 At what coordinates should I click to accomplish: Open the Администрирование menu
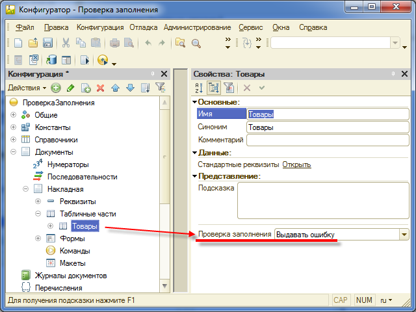coord(197,27)
